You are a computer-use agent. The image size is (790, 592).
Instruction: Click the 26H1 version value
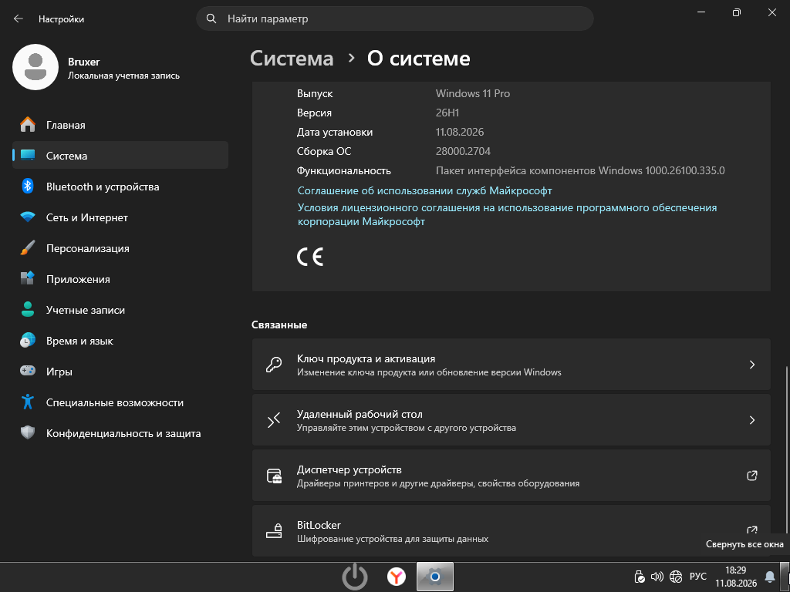tap(447, 113)
